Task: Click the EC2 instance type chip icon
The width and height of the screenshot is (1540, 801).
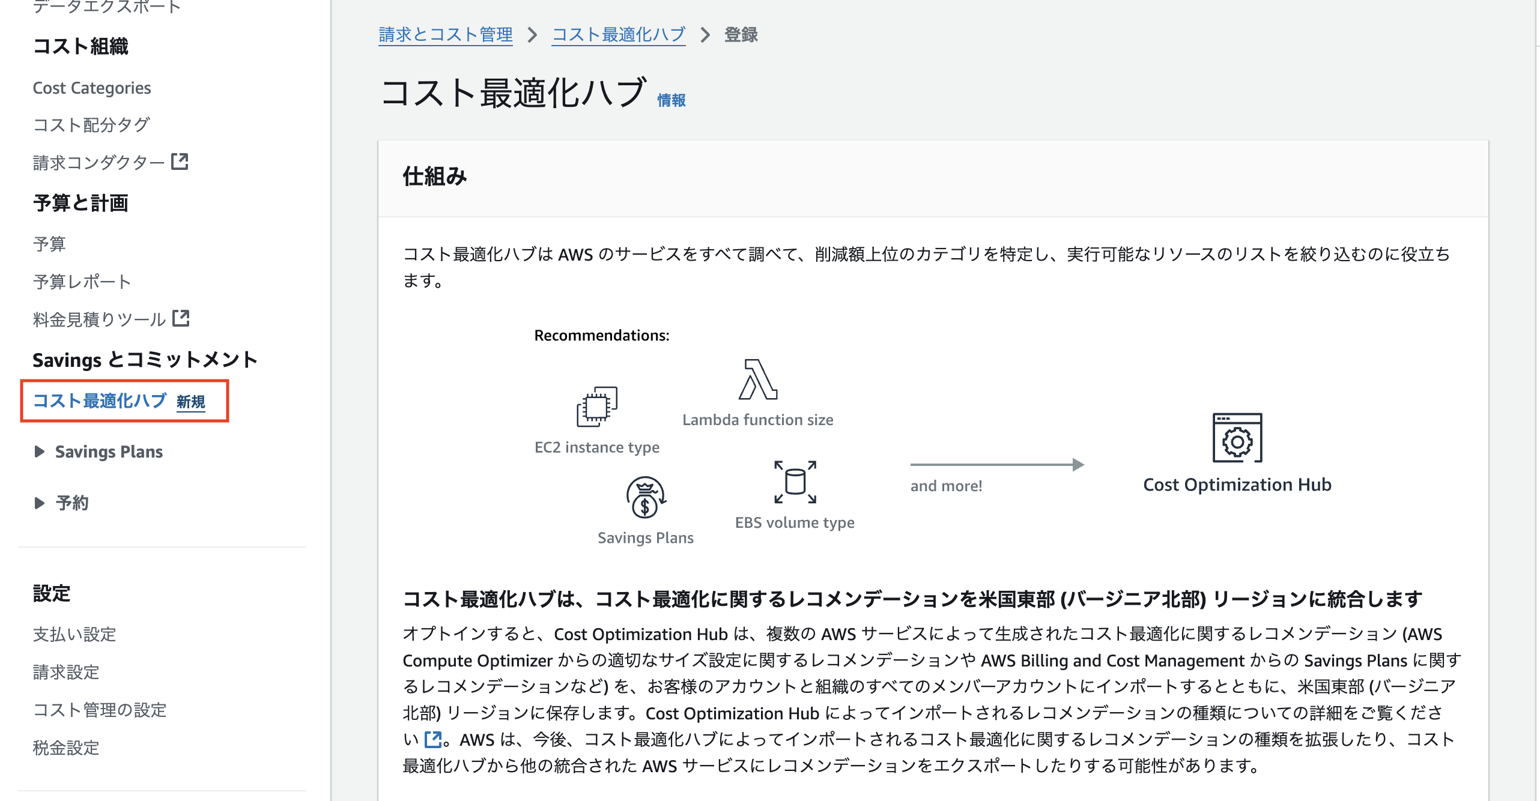Action: 597,407
